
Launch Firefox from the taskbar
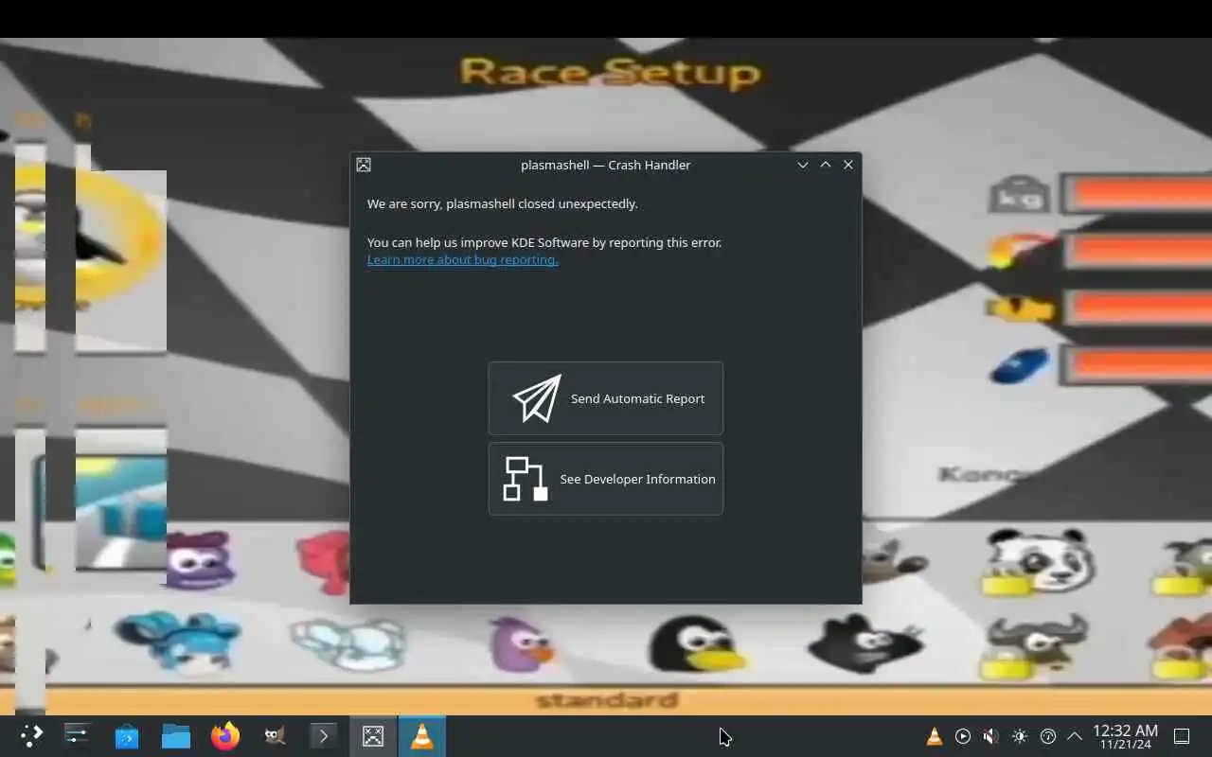pyautogui.click(x=224, y=735)
